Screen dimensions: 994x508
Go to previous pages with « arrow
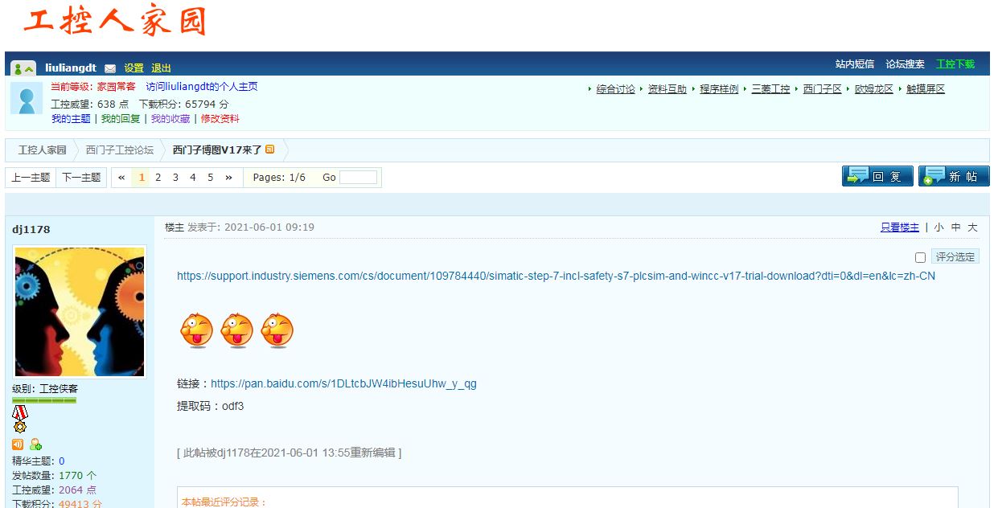click(121, 178)
